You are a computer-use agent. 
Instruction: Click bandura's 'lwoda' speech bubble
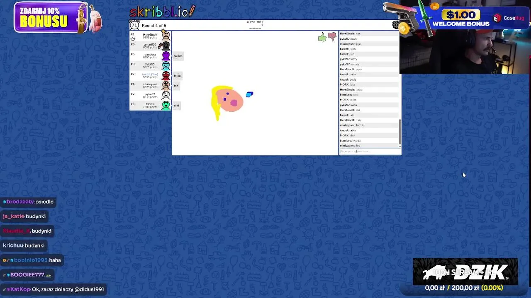coord(178,56)
